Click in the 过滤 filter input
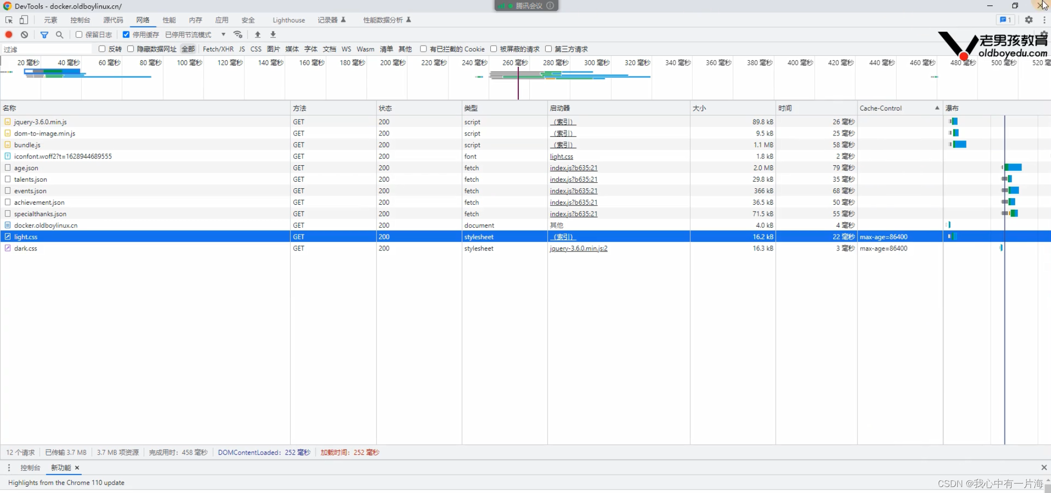The image size is (1051, 493). click(x=46, y=49)
